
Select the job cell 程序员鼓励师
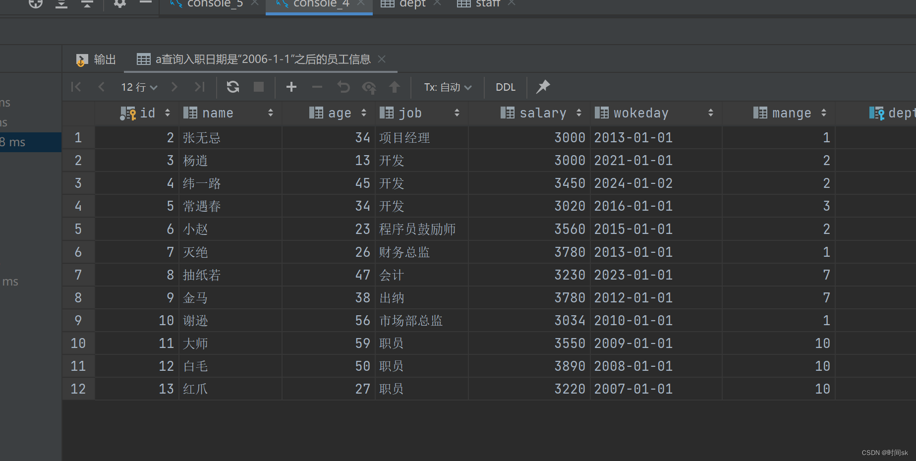[422, 229]
